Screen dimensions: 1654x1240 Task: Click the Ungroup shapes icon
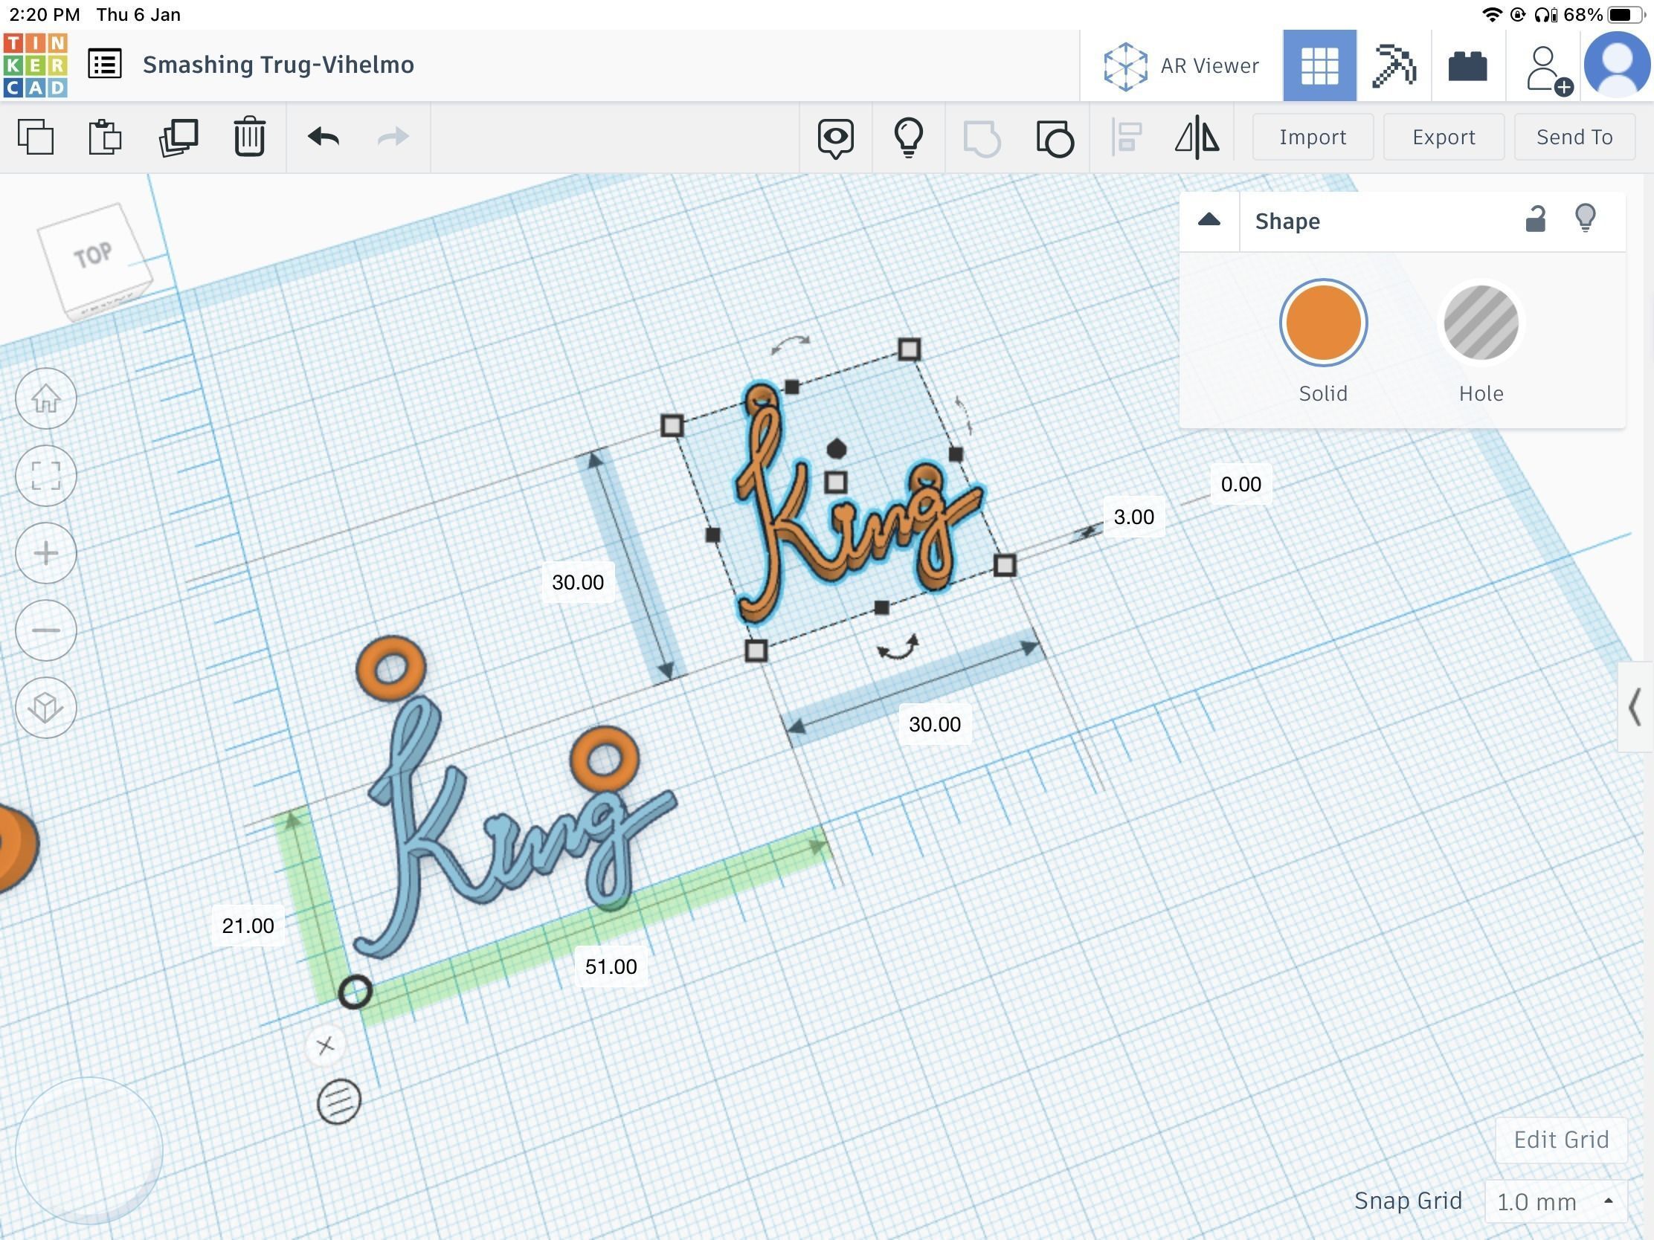coord(1055,138)
